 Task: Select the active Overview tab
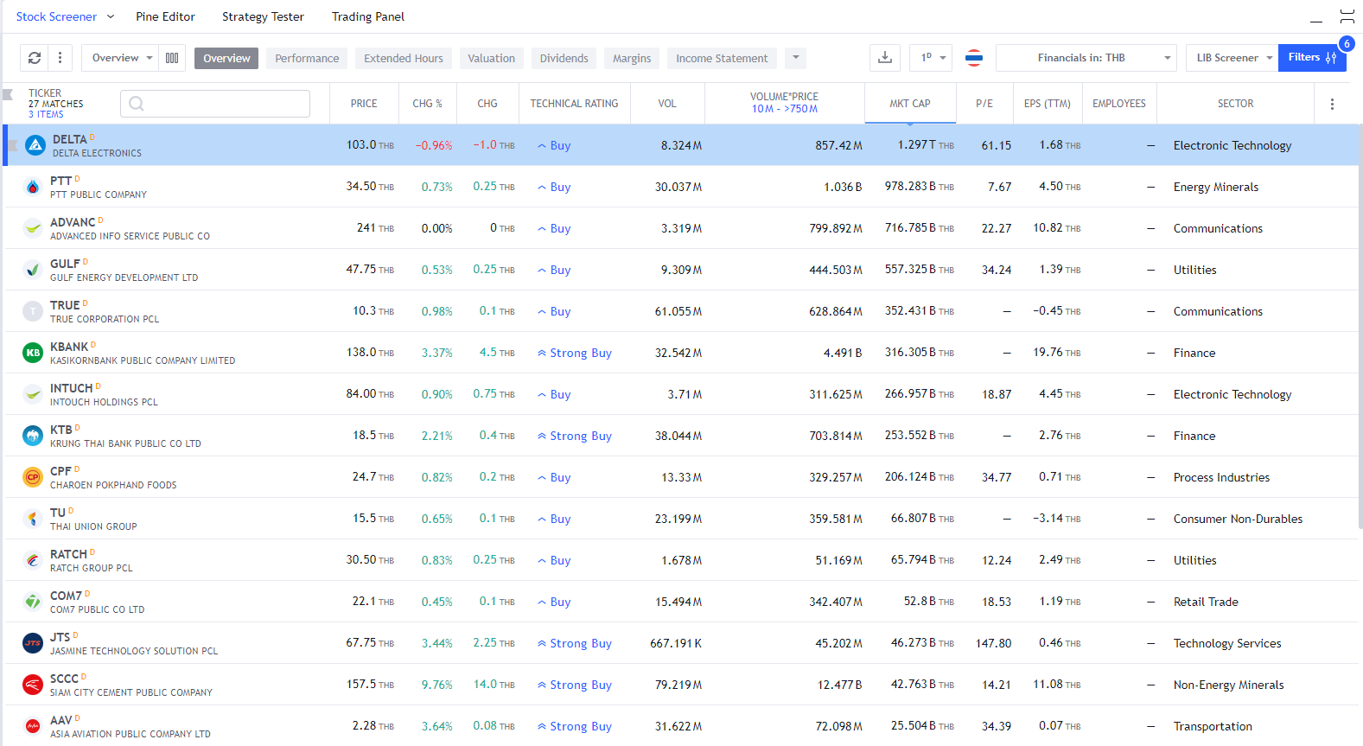coord(226,58)
